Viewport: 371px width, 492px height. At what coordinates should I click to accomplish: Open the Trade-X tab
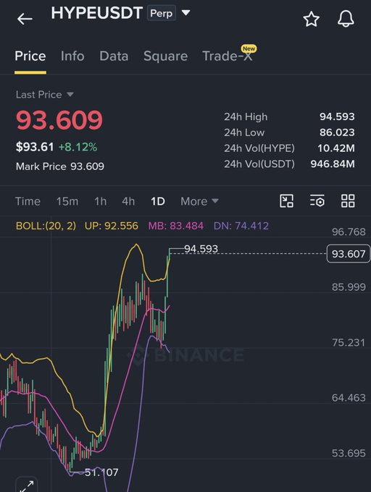pyautogui.click(x=228, y=56)
